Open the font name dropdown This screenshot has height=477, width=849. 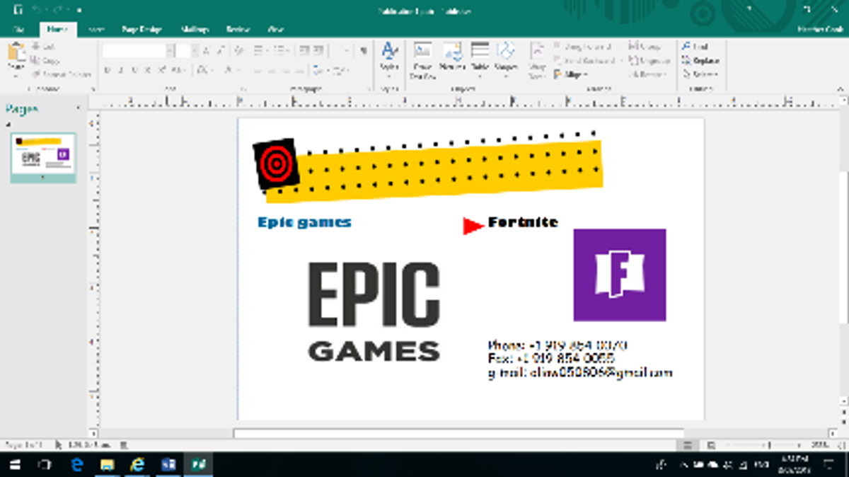click(x=171, y=51)
